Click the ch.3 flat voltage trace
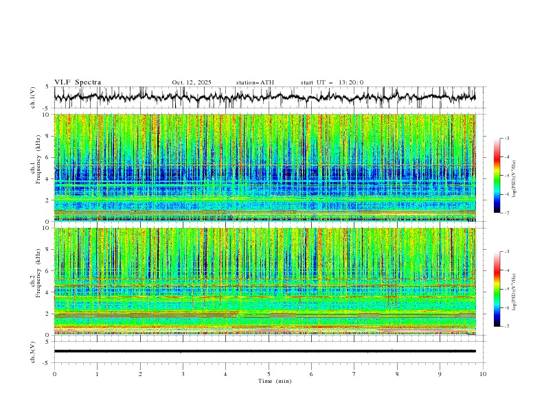 [264, 351]
